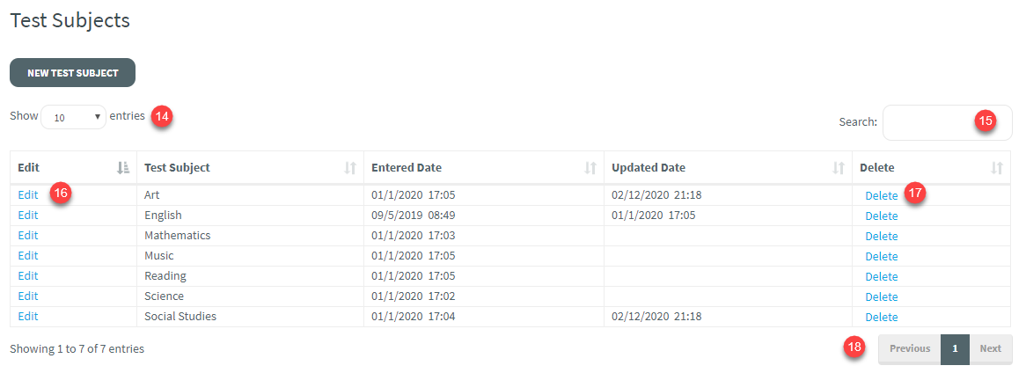Click Test Subject column sort icon
The width and height of the screenshot is (1026, 373).
[x=350, y=168]
